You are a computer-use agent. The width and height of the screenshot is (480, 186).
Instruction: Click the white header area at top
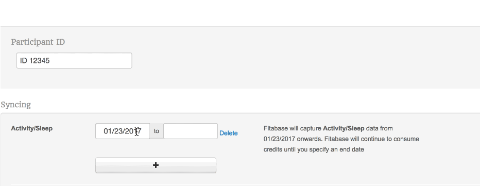240,13
